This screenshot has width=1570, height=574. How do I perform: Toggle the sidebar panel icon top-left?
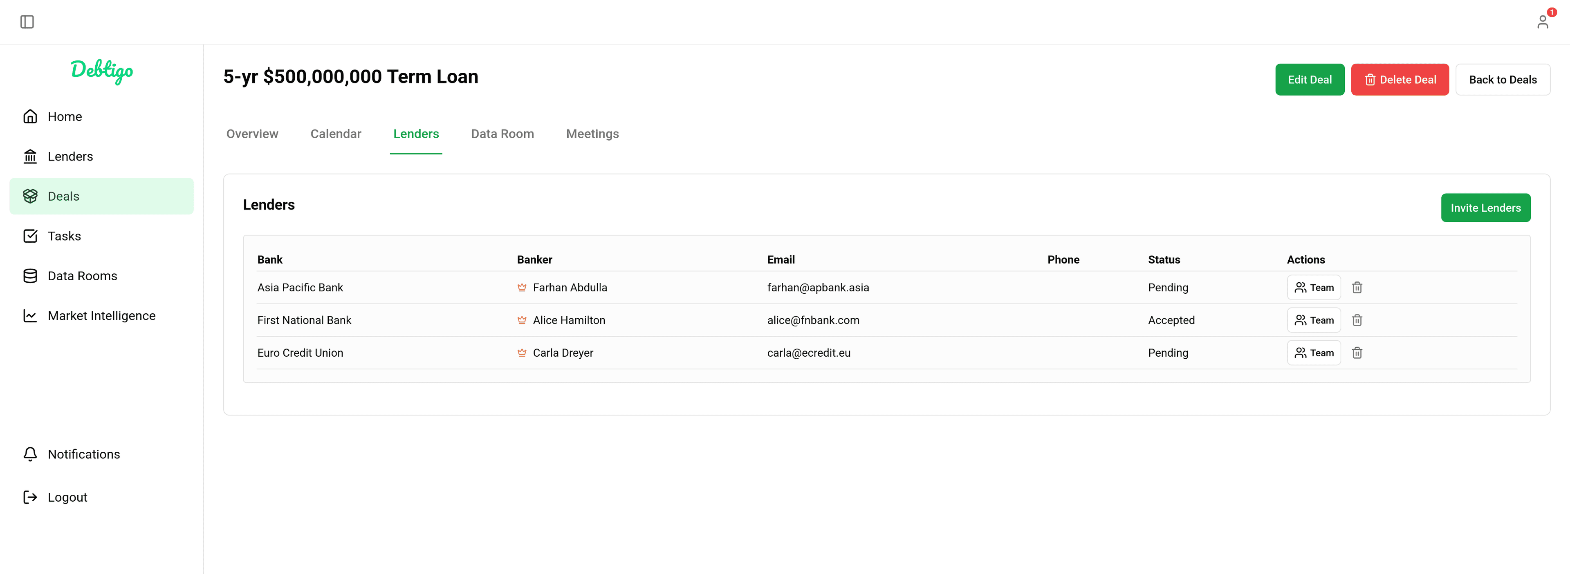pyautogui.click(x=27, y=22)
